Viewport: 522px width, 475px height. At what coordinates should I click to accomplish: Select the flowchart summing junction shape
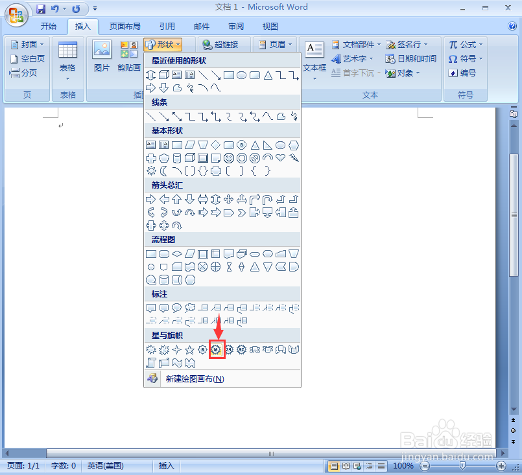203,267
